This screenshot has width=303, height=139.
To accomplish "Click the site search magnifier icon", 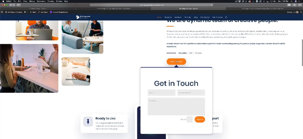I will coord(226,17).
